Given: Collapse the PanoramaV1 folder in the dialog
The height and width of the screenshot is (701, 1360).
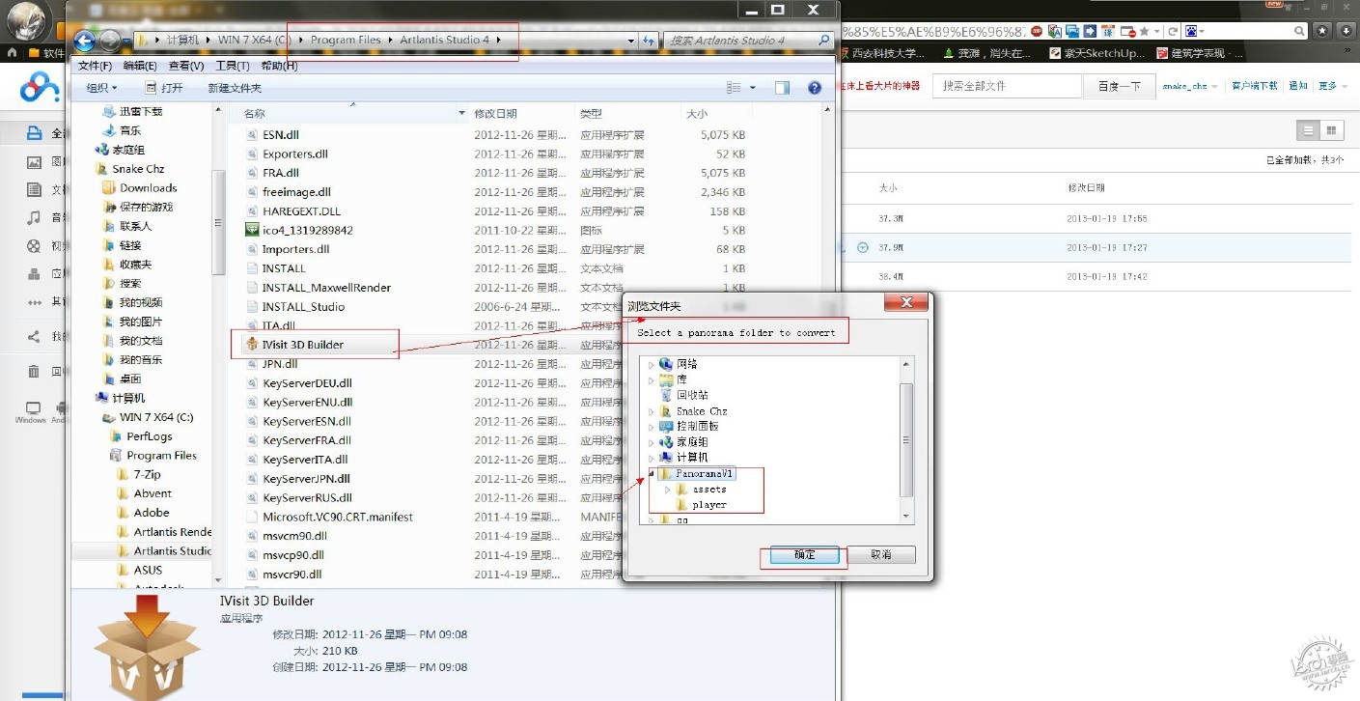Looking at the screenshot, I should coord(651,474).
